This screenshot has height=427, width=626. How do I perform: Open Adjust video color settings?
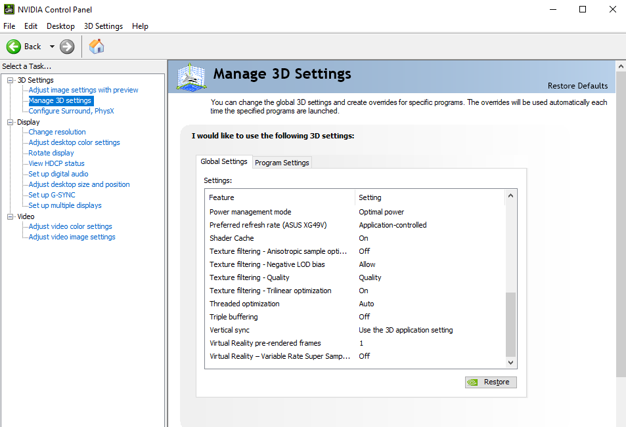tap(70, 226)
